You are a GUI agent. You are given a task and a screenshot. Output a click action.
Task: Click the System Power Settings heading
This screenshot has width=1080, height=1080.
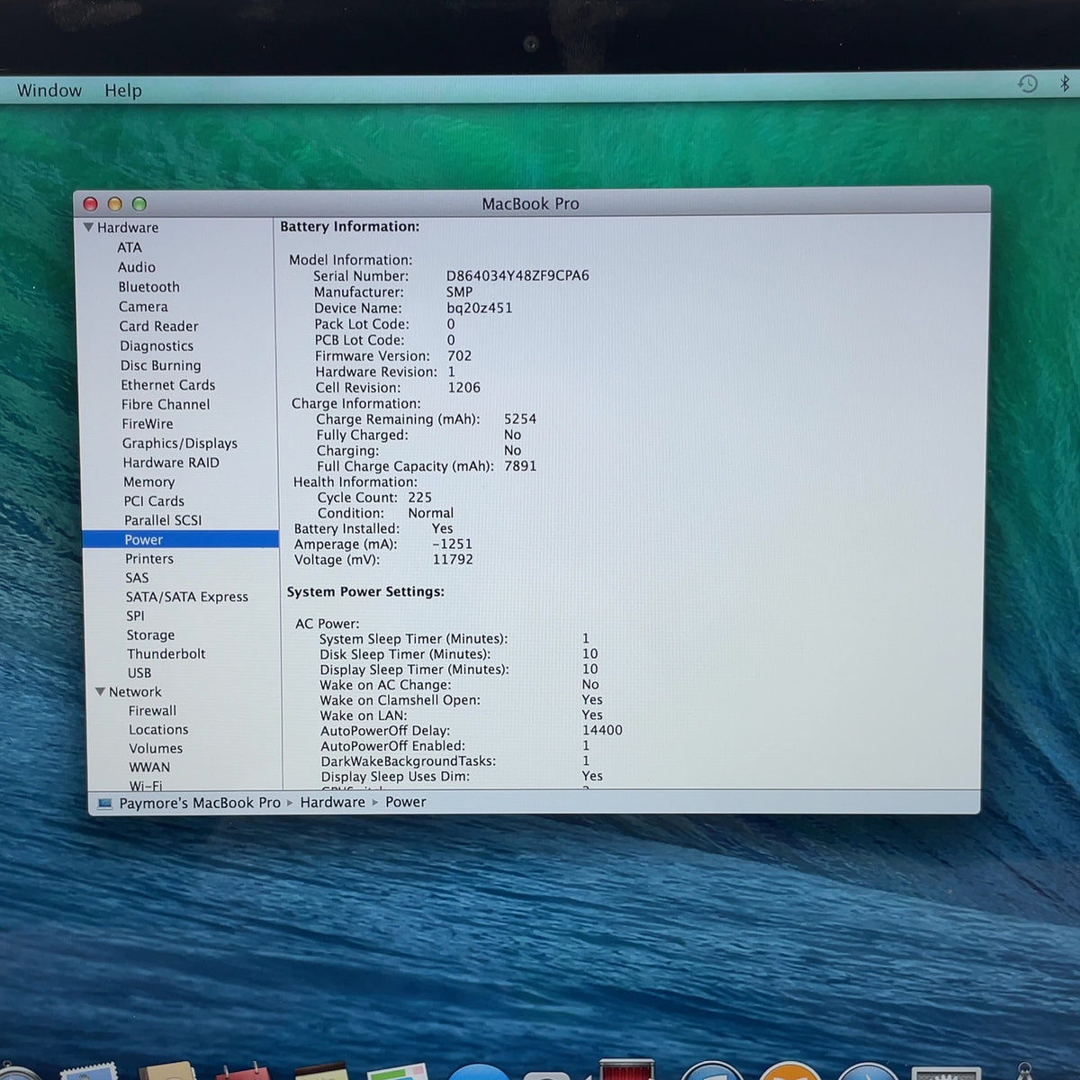[365, 592]
